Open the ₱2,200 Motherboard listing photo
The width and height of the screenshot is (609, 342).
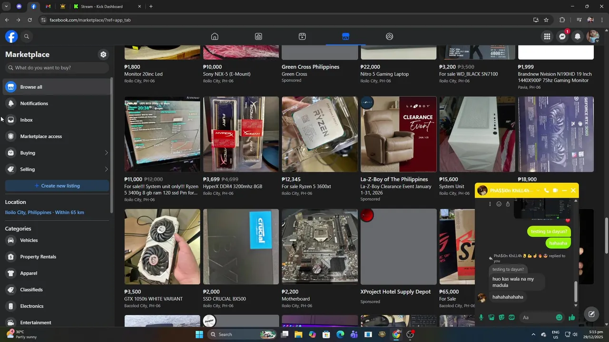320,247
